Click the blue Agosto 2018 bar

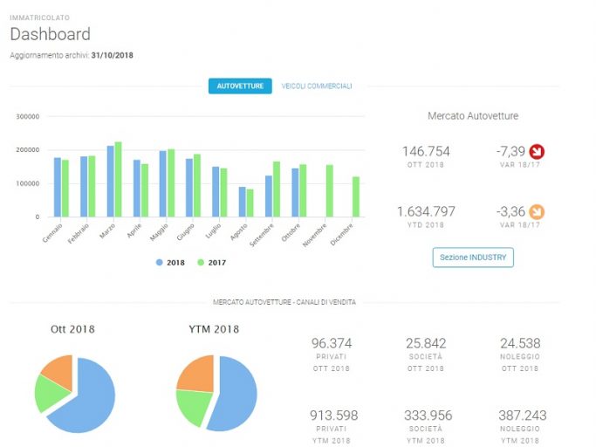pyautogui.click(x=242, y=202)
